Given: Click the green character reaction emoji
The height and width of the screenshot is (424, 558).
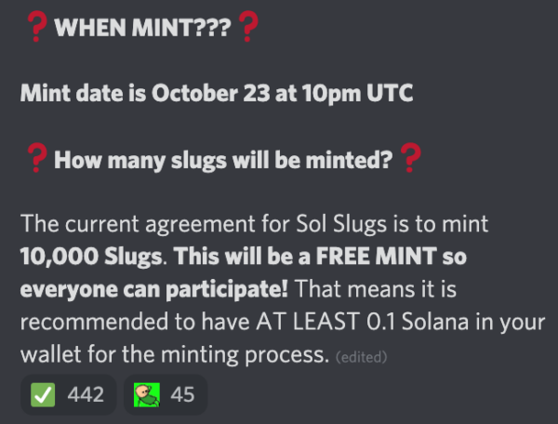Looking at the screenshot, I should [x=147, y=394].
